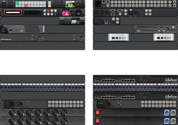The image size is (178, 125).
Task: Click the red lit button on the switcher
Action: coord(26,6)
